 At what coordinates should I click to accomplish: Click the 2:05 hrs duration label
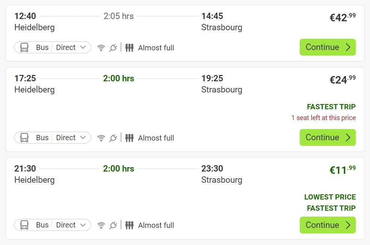coord(119,16)
